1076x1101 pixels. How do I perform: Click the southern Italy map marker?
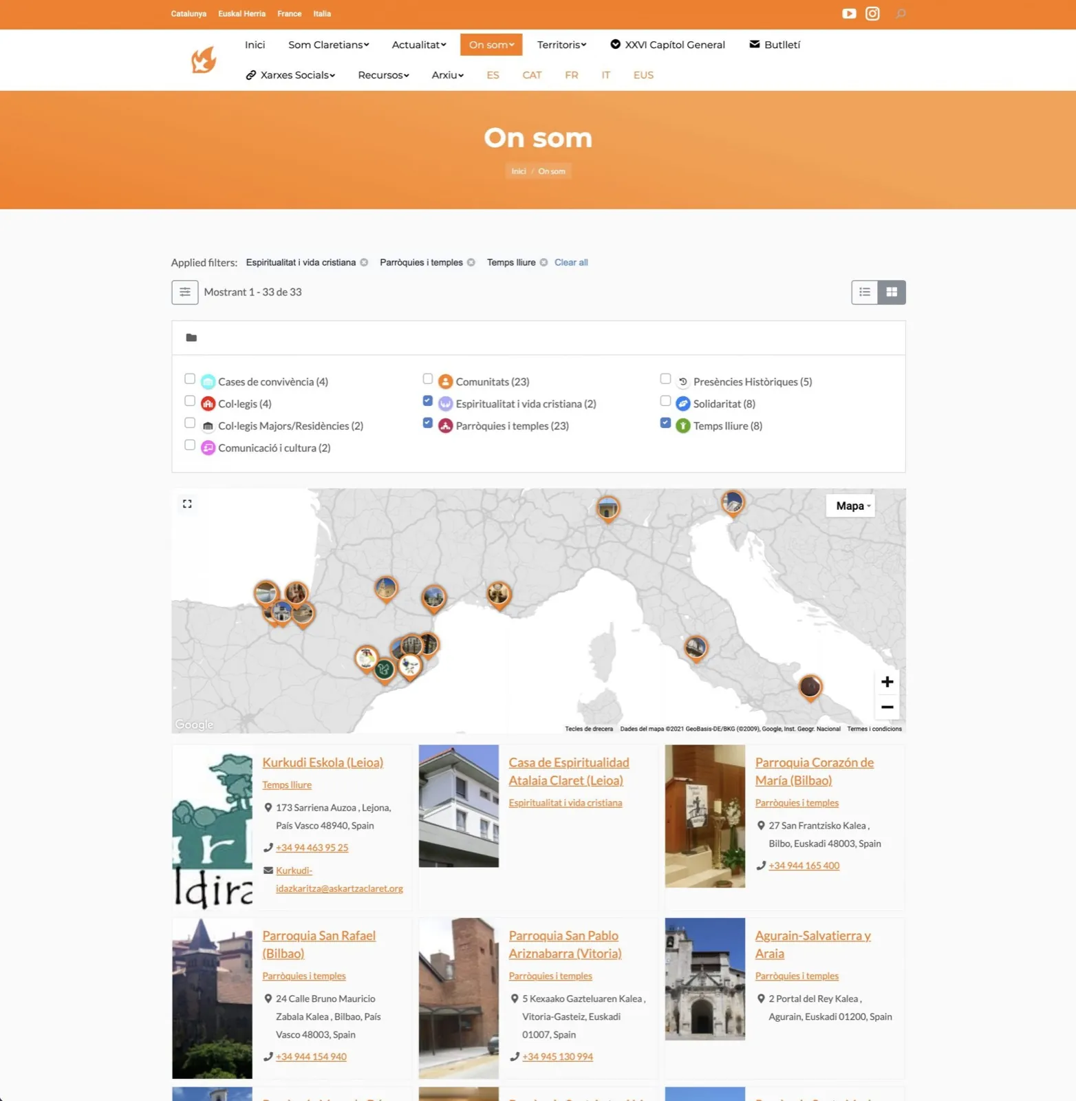click(810, 687)
